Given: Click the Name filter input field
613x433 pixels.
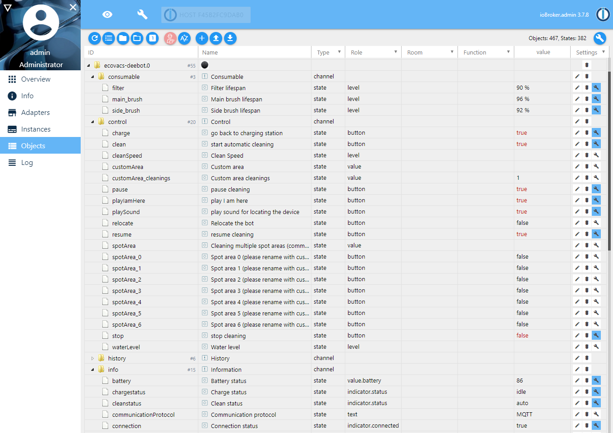Looking at the screenshot, I should 255,52.
